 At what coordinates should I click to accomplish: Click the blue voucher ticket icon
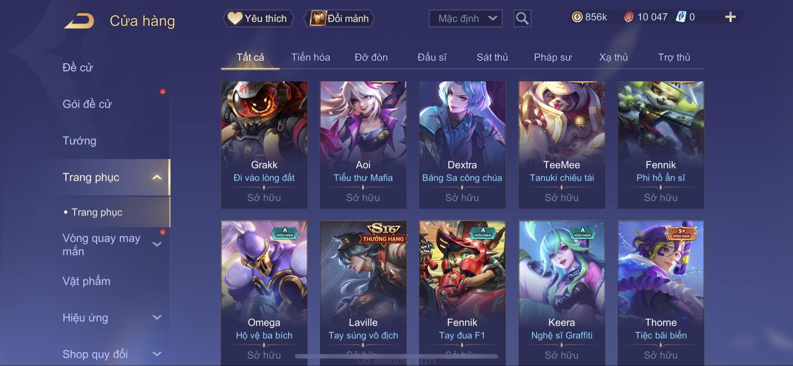[681, 17]
